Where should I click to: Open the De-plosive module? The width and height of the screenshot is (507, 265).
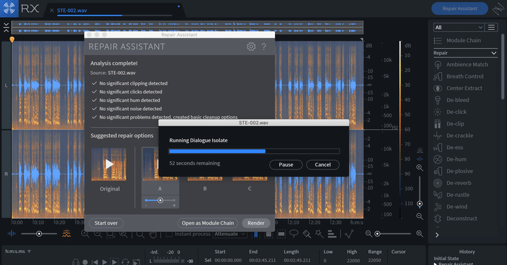pos(453,171)
